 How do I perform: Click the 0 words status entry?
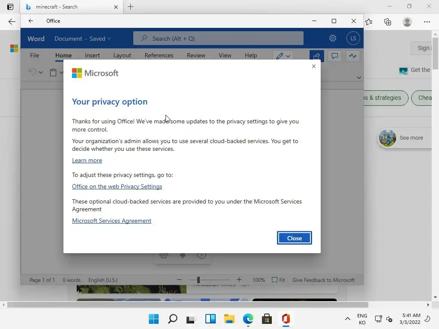[x=72, y=280]
